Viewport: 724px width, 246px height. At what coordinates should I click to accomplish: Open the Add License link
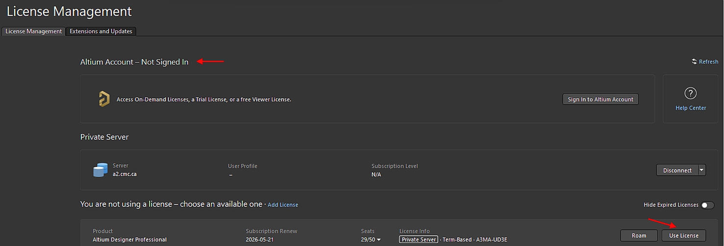[283, 205]
